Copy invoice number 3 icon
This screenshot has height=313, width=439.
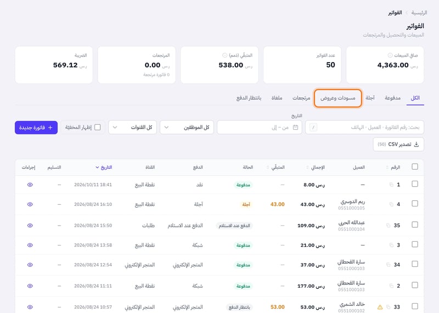(391, 245)
